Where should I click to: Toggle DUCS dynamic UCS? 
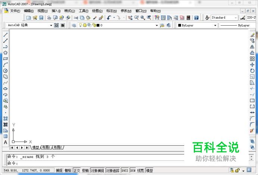125,171
